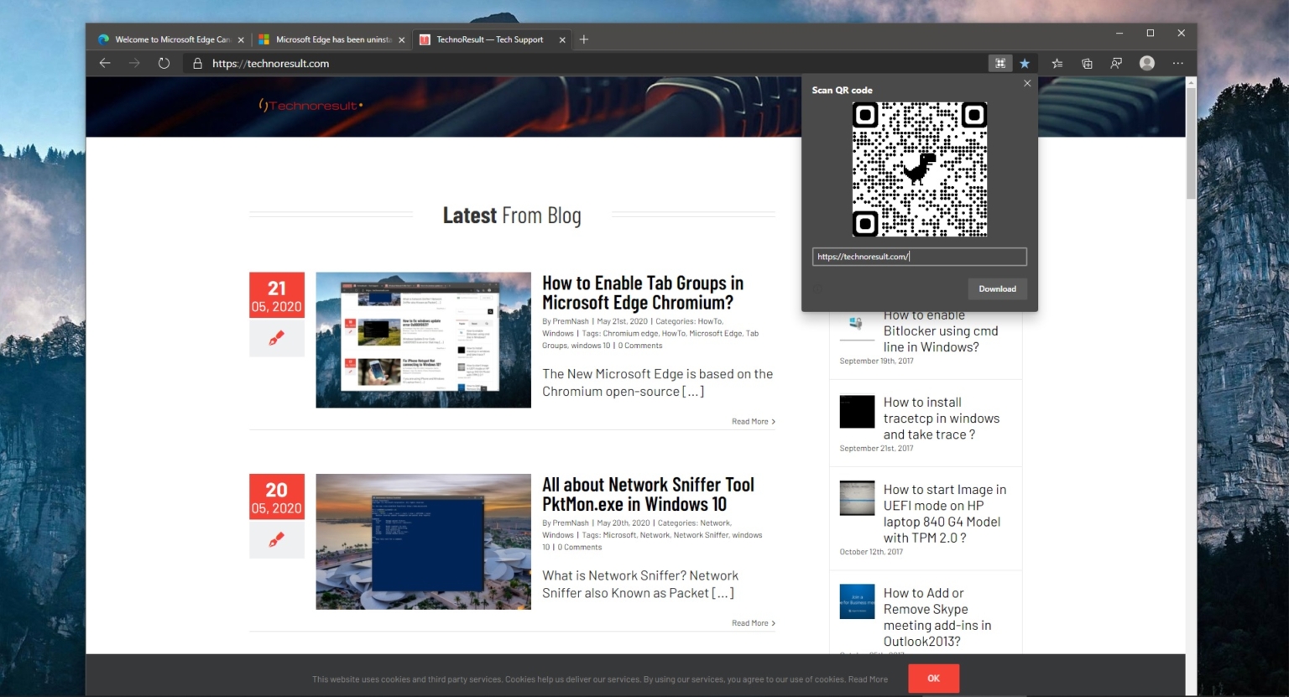View site information via padlock icon
Viewport: 1289px width, 697px height.
(198, 63)
